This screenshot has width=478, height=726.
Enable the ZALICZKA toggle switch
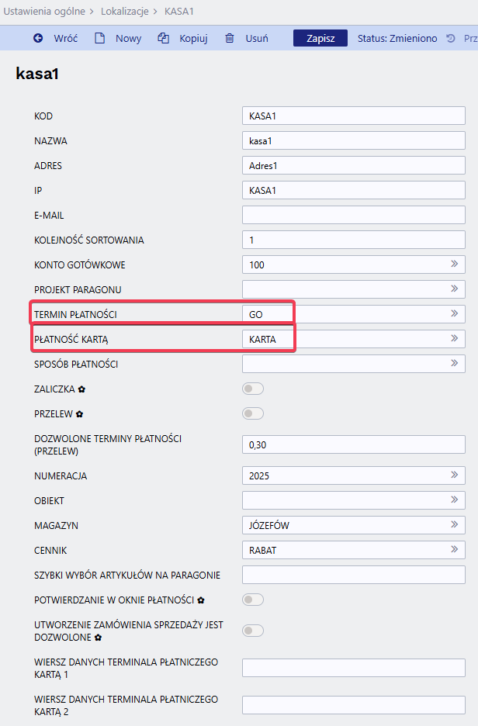253,389
